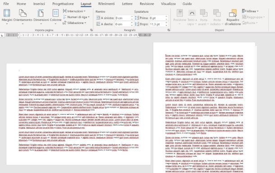
Task: Open the Colonne columns menu
Action: [55, 17]
